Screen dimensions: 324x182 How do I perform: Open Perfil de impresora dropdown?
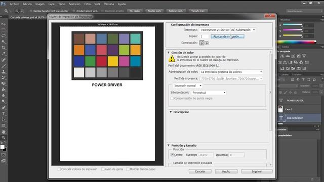[231, 79]
